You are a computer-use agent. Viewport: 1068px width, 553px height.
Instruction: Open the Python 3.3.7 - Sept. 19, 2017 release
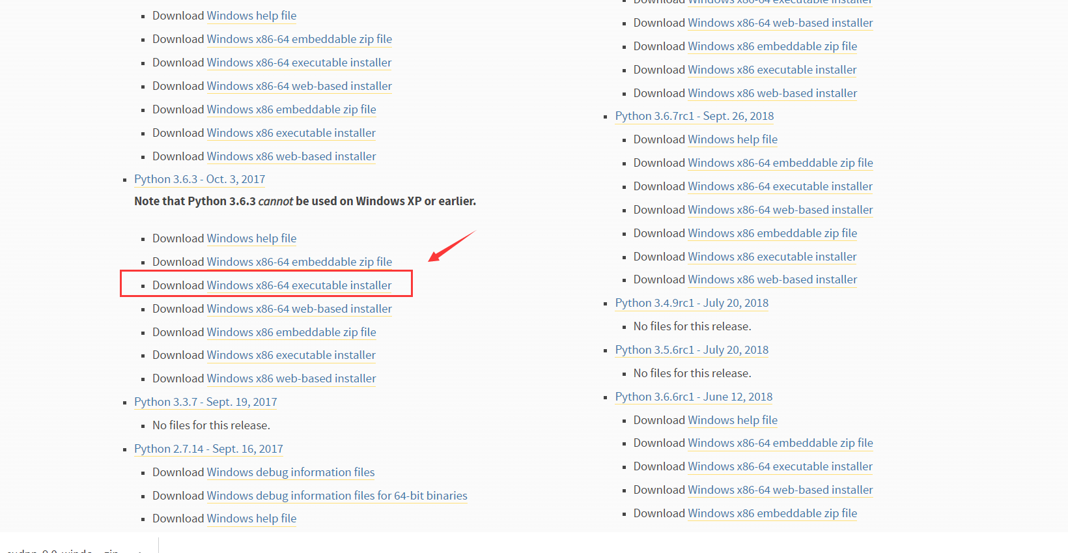(206, 402)
